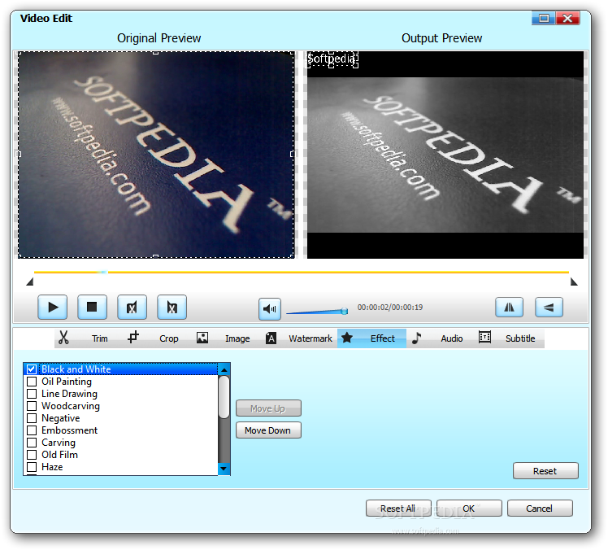The width and height of the screenshot is (608, 550).
Task: Click the Output Preview video frame
Action: coord(445,155)
